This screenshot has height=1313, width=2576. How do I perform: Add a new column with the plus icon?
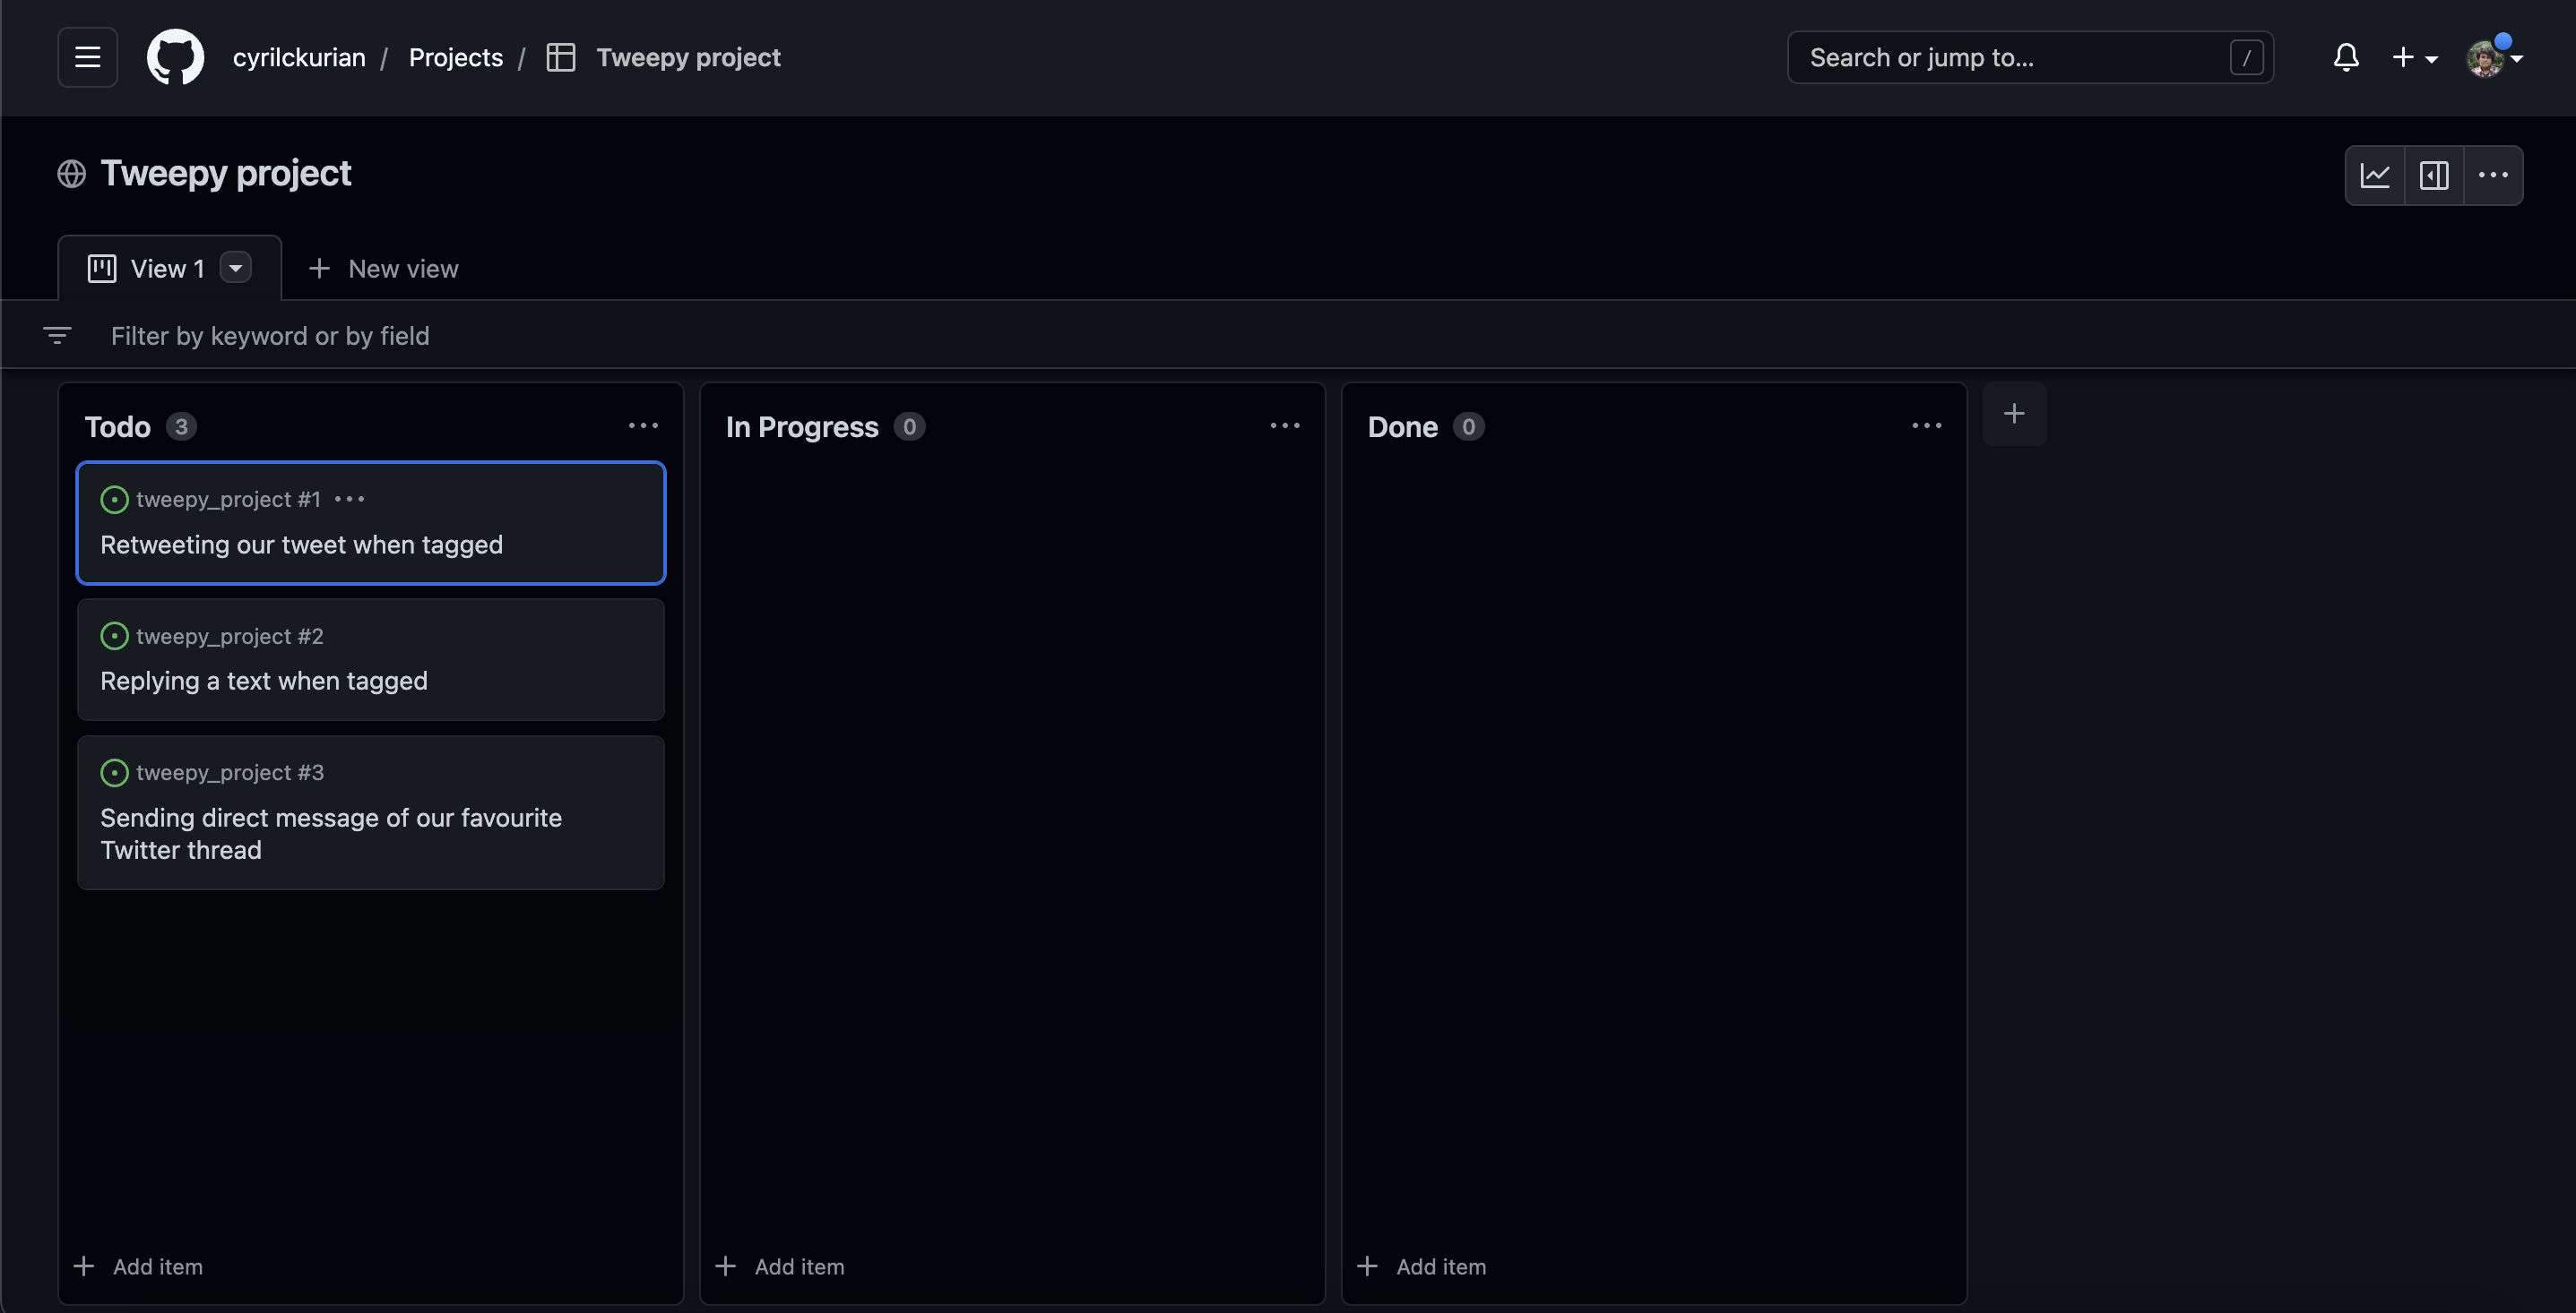(2014, 413)
